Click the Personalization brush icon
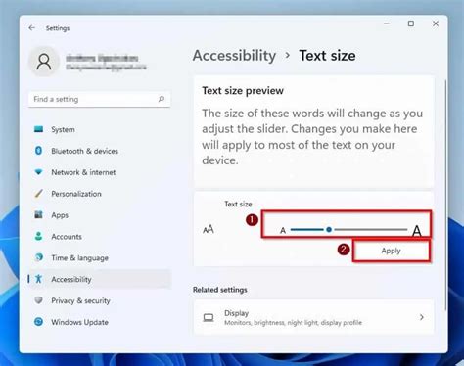Screen dimensions: 464x366 pos(38,194)
